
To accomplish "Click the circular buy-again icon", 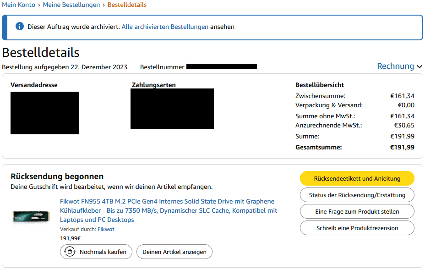I will click(x=70, y=252).
